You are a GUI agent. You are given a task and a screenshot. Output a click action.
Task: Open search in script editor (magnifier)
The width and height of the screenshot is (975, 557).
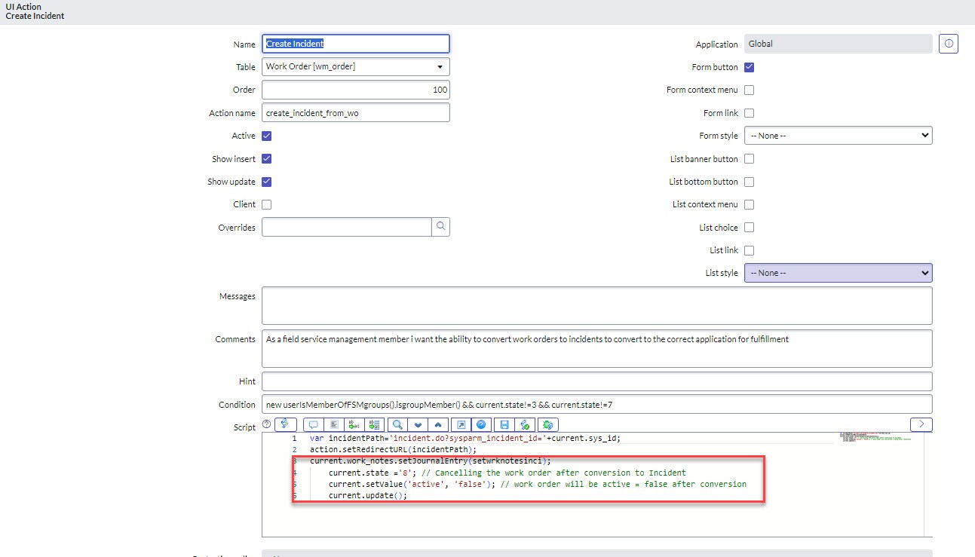tap(397, 424)
